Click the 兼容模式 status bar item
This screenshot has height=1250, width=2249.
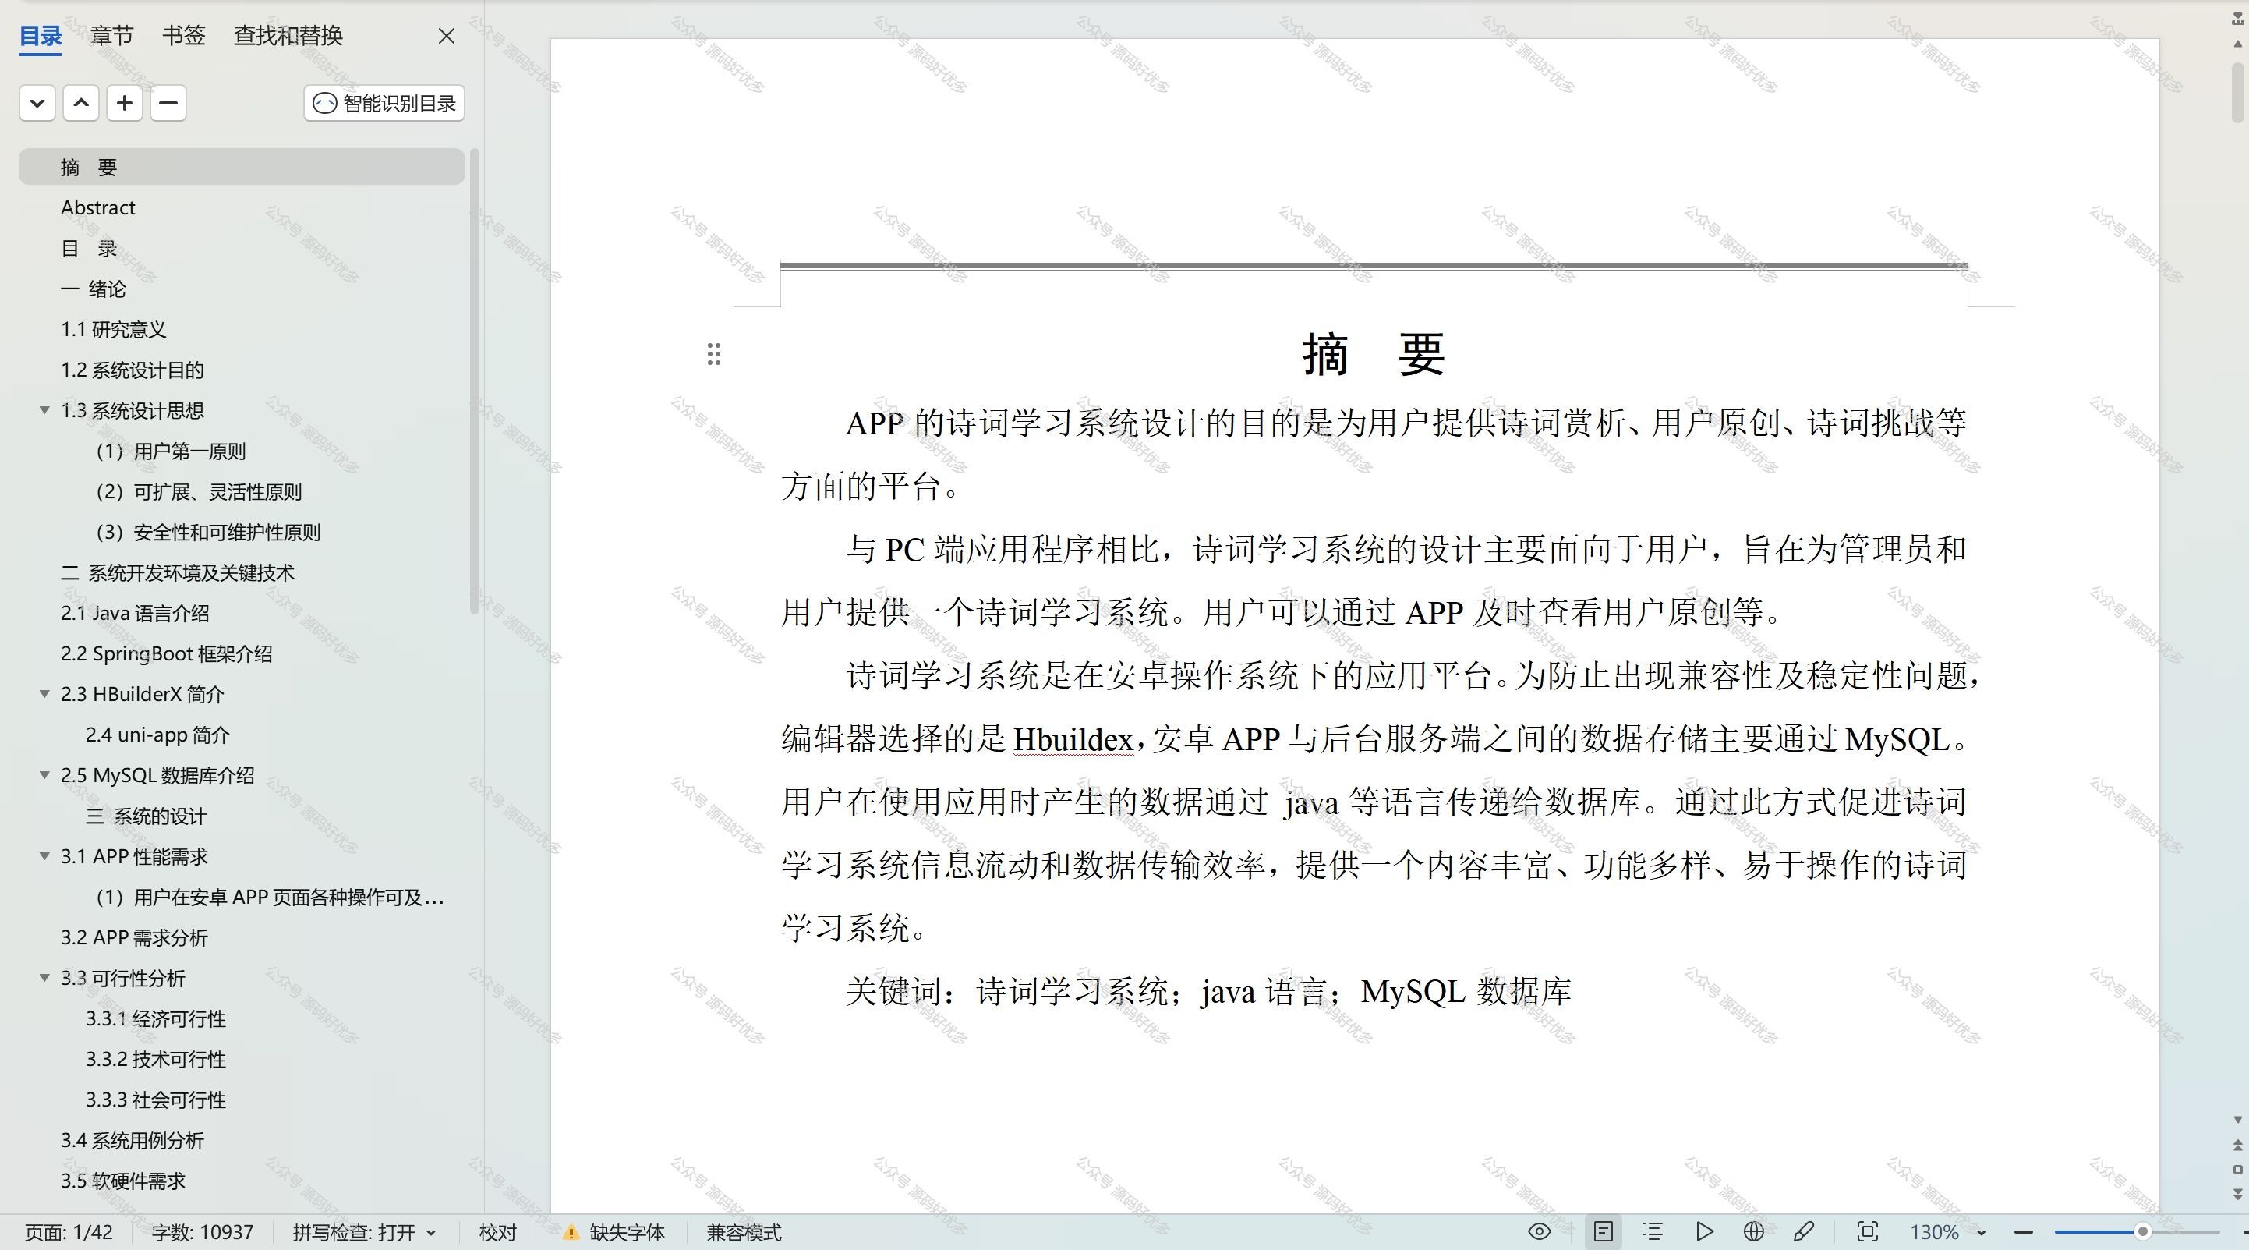[744, 1233]
